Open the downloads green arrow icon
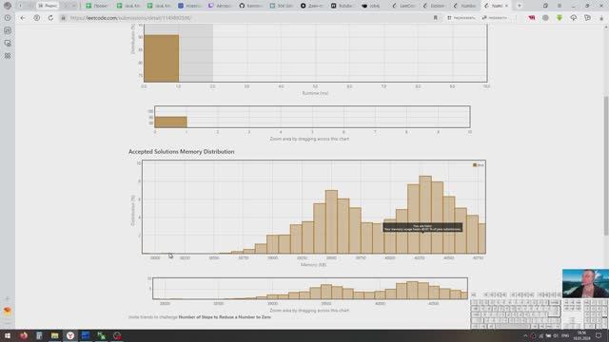This screenshot has height=342, width=609. tap(560, 18)
